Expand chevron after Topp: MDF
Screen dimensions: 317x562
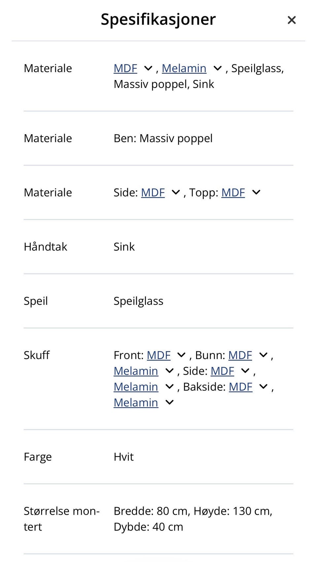pos(256,192)
